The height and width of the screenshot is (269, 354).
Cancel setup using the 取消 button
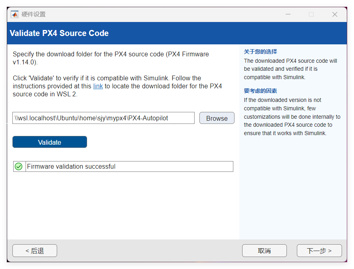[264, 251]
